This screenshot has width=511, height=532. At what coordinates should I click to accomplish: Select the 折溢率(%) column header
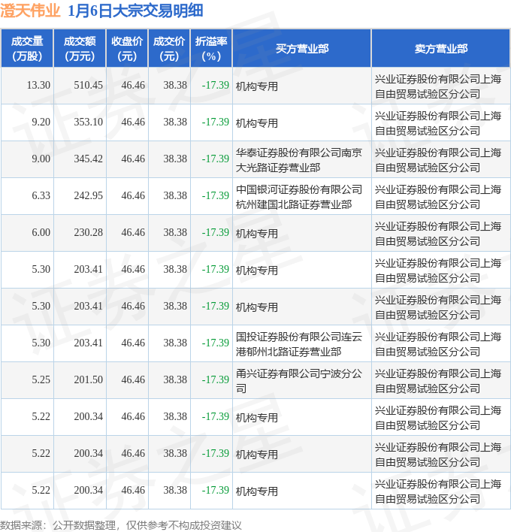(211, 49)
